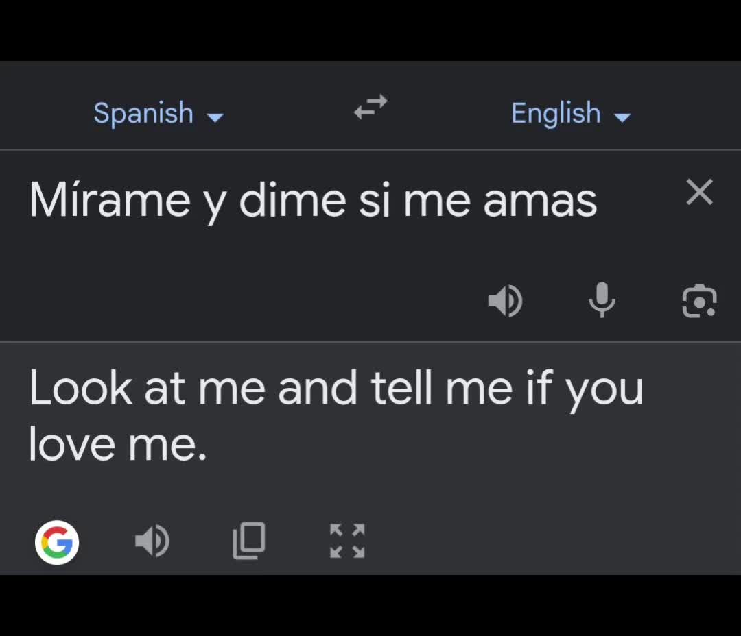
Task: Expand translation to fullscreen
Action: (x=347, y=541)
